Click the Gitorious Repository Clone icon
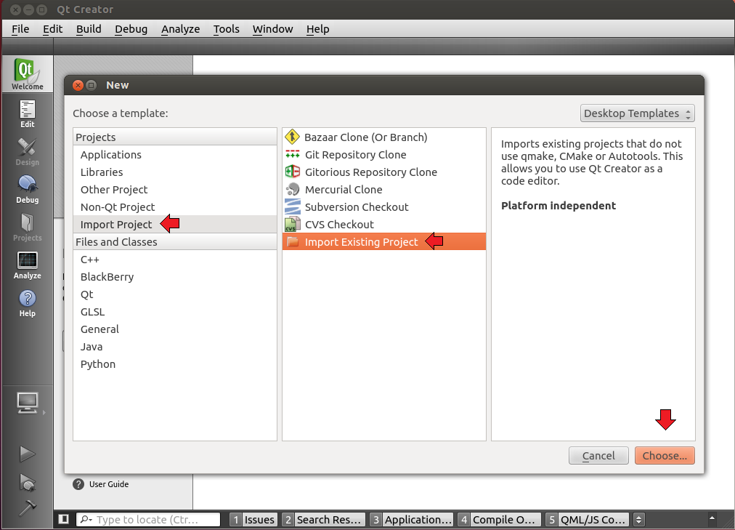This screenshot has width=735, height=530. click(x=293, y=172)
